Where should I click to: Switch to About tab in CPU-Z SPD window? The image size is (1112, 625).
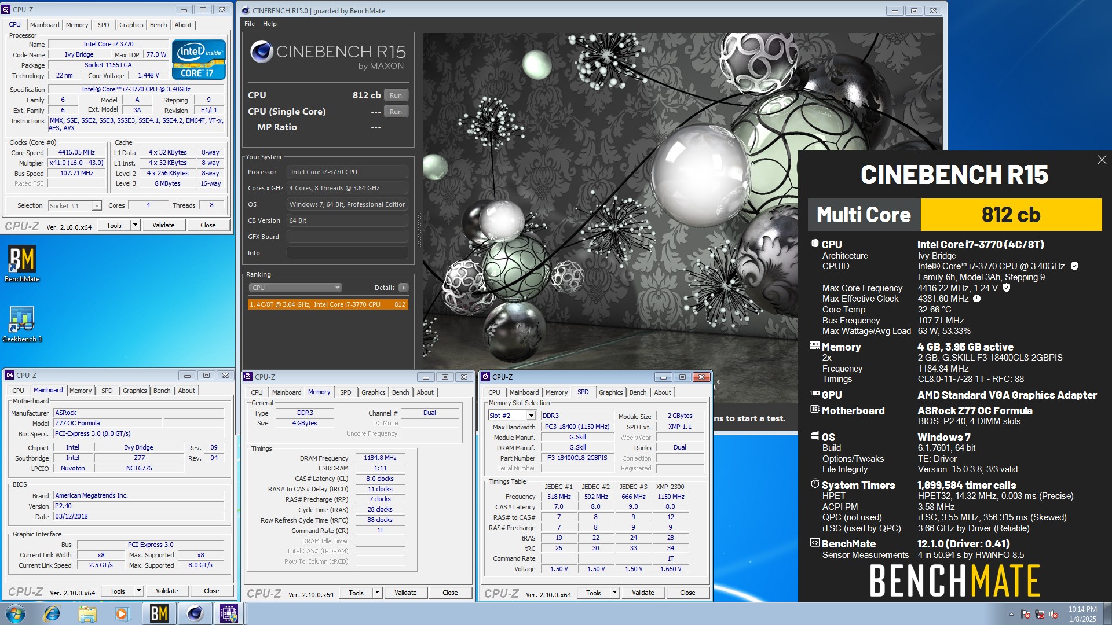coord(663,392)
